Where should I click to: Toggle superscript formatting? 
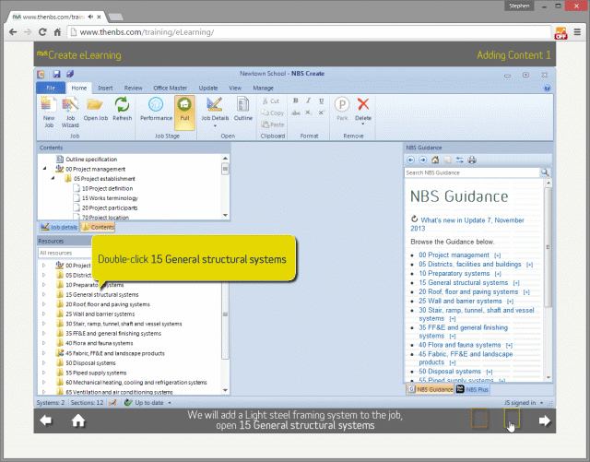(x=322, y=113)
